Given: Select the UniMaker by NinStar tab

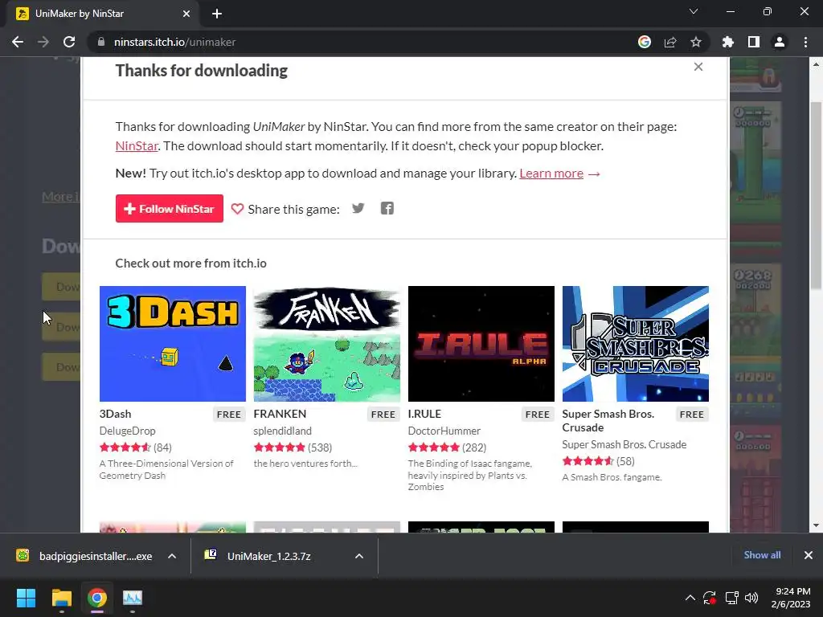Looking at the screenshot, I should tap(103, 14).
